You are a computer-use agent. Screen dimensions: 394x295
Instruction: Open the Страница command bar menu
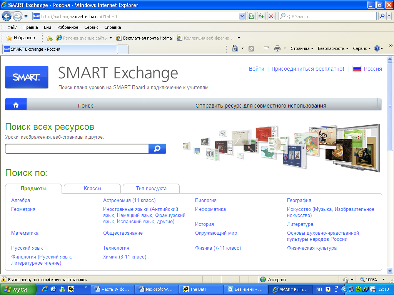point(302,48)
